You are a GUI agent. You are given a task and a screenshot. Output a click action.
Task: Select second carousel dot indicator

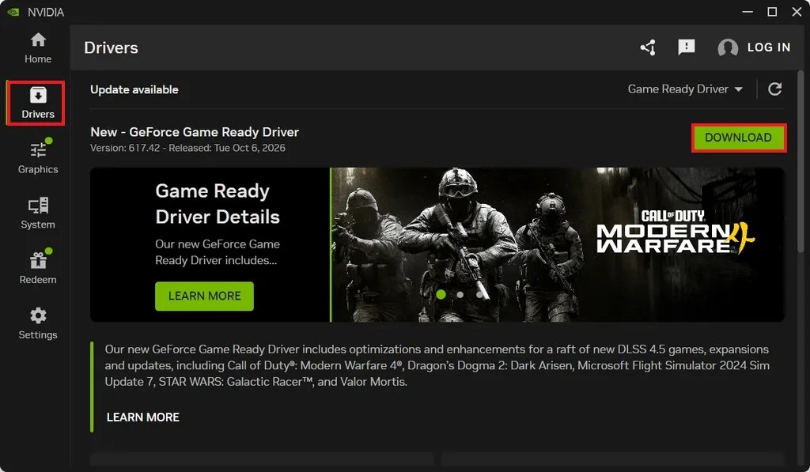460,295
